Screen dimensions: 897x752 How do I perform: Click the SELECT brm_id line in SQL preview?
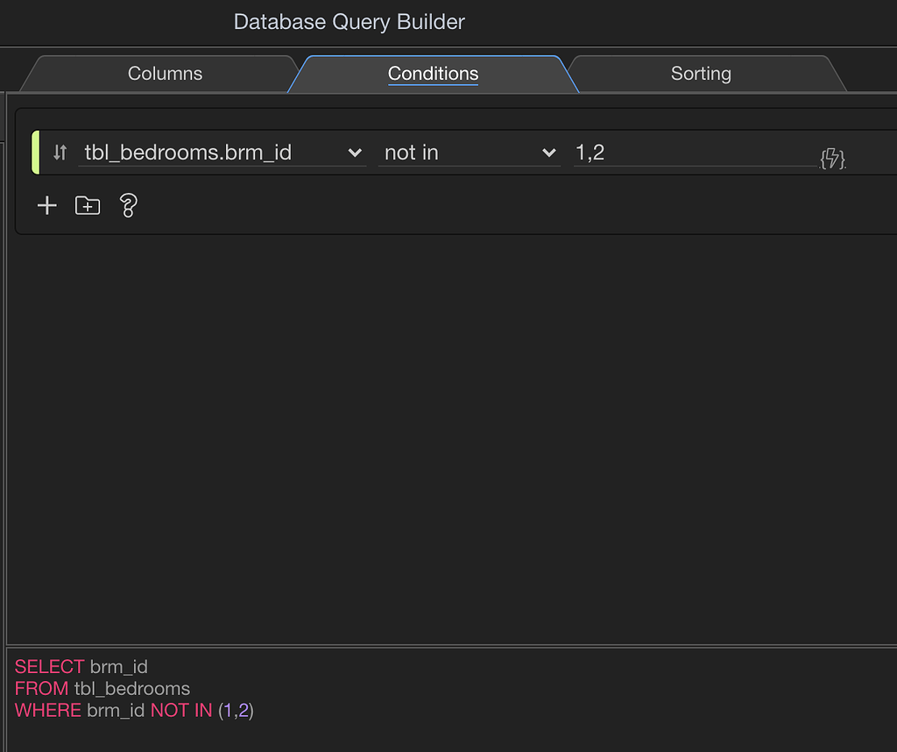click(x=81, y=667)
